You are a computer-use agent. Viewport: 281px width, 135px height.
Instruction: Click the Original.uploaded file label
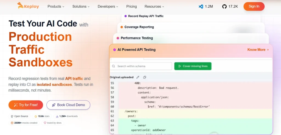[x=122, y=77]
